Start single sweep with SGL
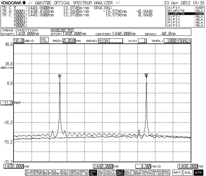This screenshot has width=206, height=176. 188,172
